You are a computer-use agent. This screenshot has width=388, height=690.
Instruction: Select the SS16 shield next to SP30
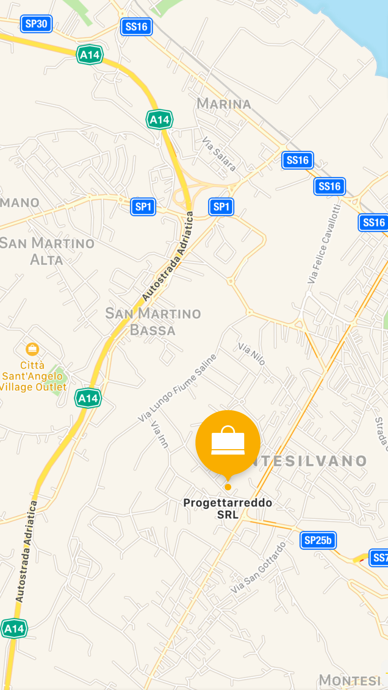point(136,27)
